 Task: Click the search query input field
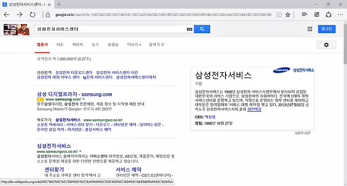(x=111, y=29)
